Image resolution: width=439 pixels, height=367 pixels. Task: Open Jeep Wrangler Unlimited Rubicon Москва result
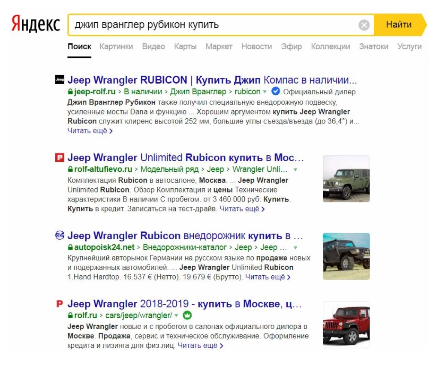pyautogui.click(x=185, y=158)
